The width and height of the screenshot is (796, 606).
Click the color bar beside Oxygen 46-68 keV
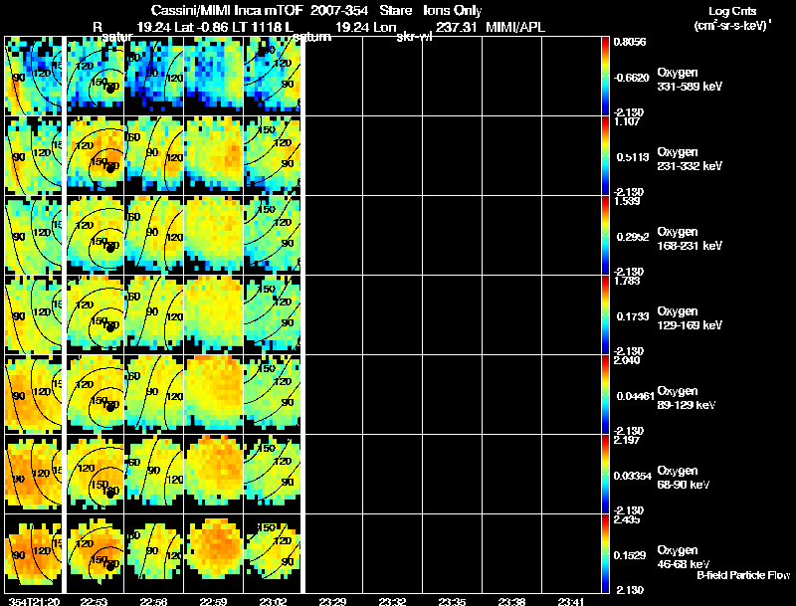[605, 553]
